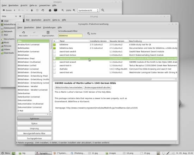Open Gehe zu menu in the 10.png window

click(x=56, y=20)
